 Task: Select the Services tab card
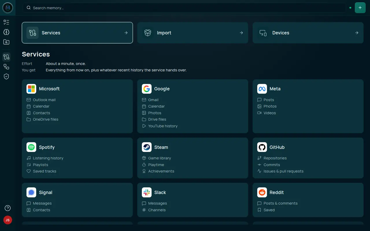(x=77, y=33)
